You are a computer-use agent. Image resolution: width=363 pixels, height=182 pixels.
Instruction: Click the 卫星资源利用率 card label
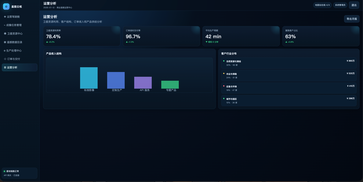[53, 31]
